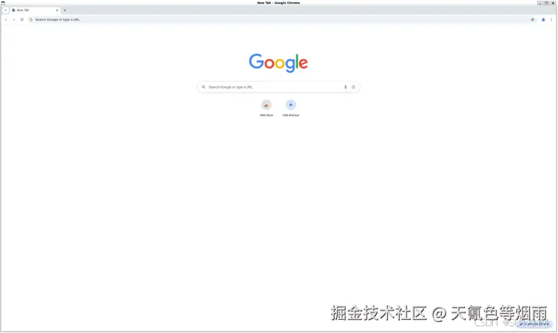
Task: Click the Add shortcut label text
Action: coord(290,115)
